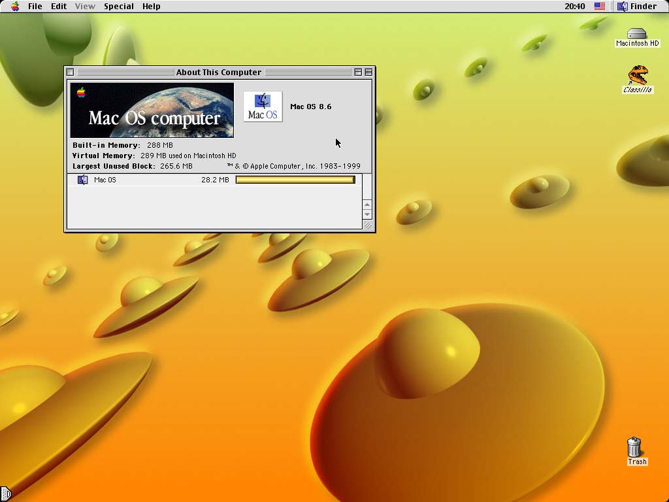This screenshot has width=669, height=502.
Task: Click the Mac OS memory usage bar
Action: click(x=295, y=180)
